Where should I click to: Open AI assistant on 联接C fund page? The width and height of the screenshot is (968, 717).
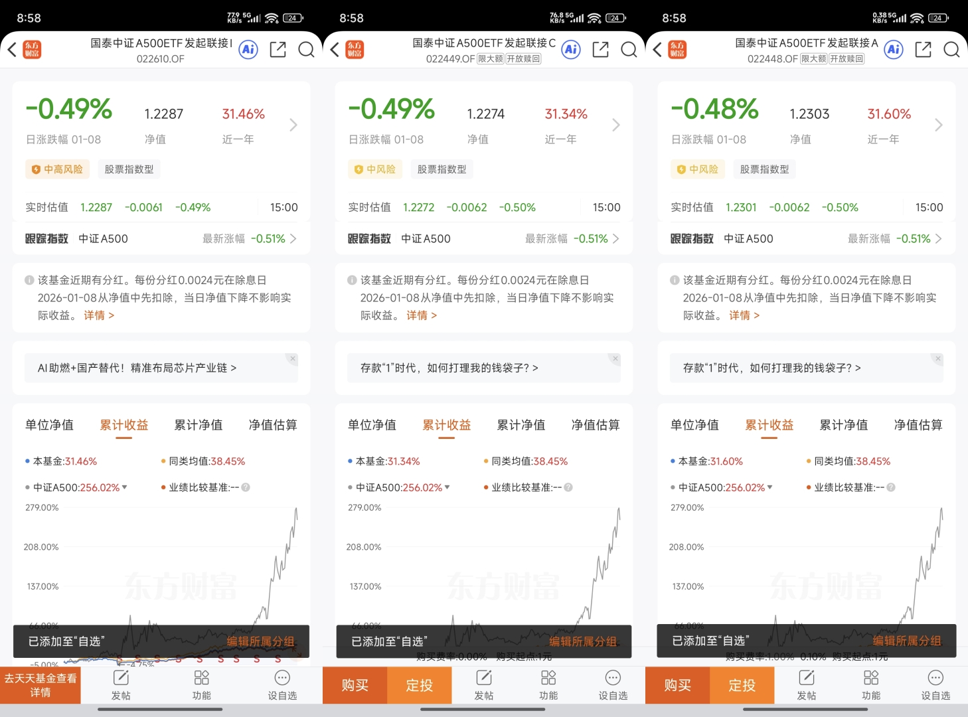pyautogui.click(x=571, y=50)
